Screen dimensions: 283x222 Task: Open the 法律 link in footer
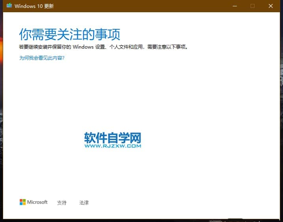point(84,203)
